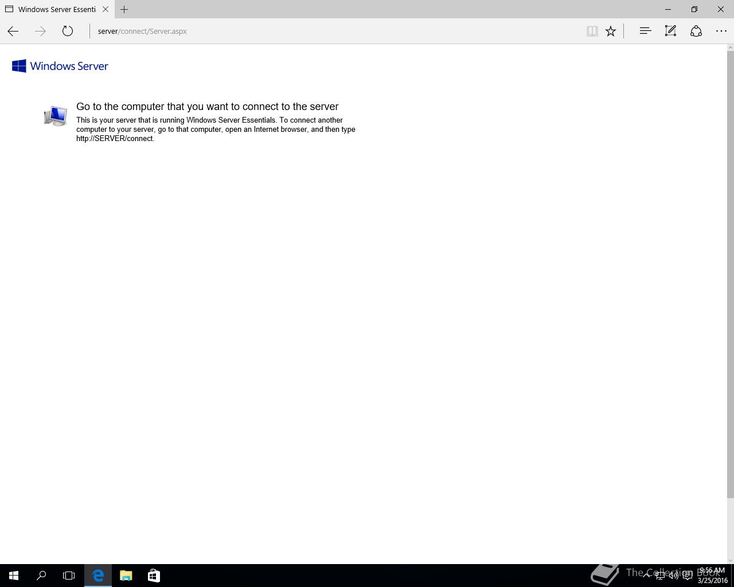Click scrollbar down arrow
The height and width of the screenshot is (587, 734).
click(x=730, y=560)
